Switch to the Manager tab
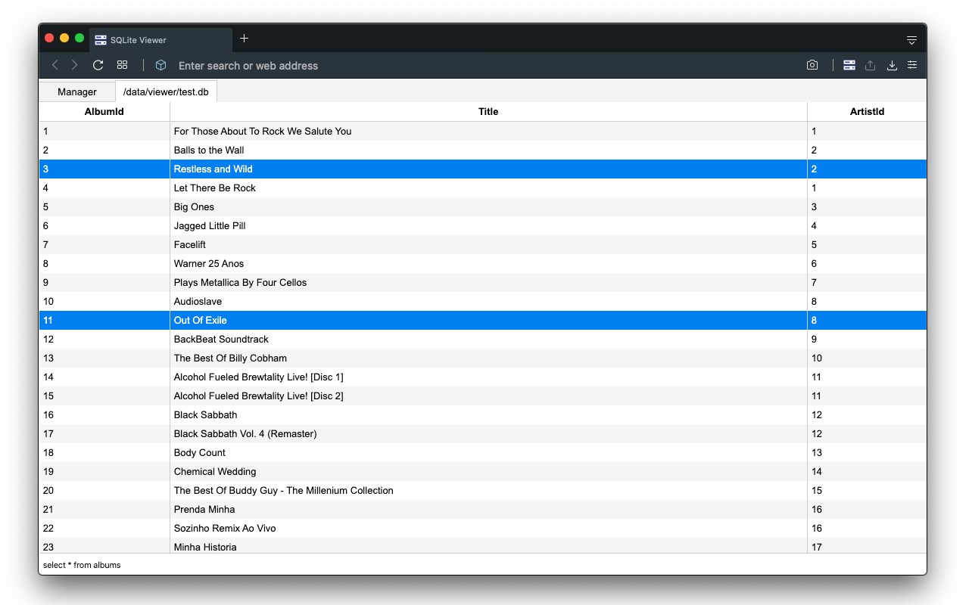969x605 pixels. [77, 92]
